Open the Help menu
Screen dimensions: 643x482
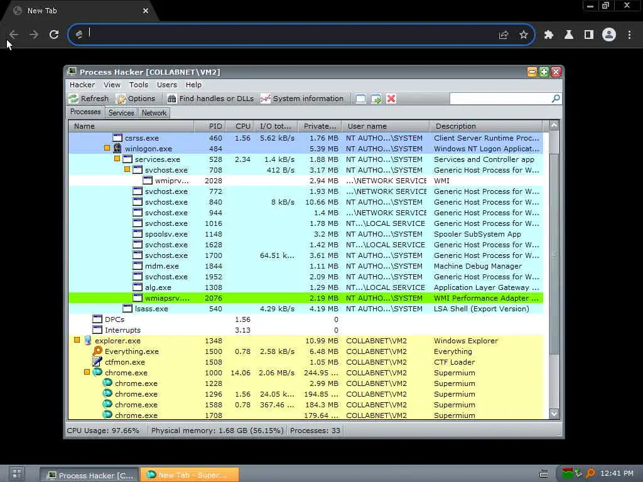click(193, 85)
